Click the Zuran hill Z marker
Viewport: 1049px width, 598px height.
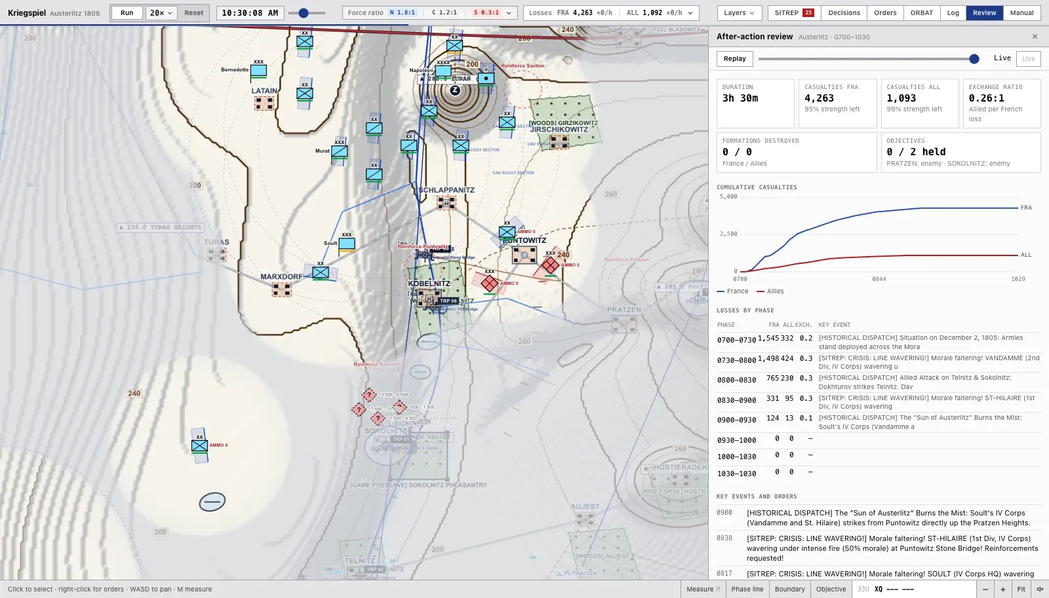click(x=455, y=90)
